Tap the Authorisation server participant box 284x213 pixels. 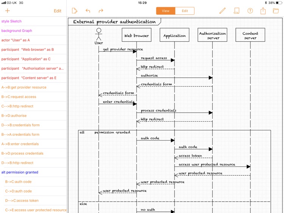pos(212,35)
